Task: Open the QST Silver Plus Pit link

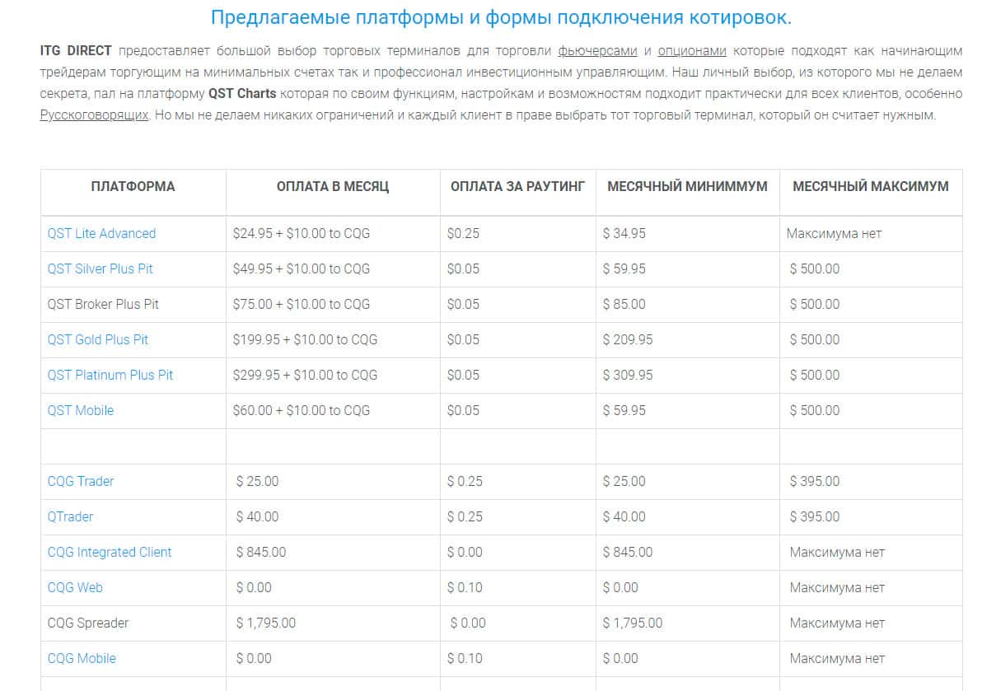Action: click(x=101, y=269)
